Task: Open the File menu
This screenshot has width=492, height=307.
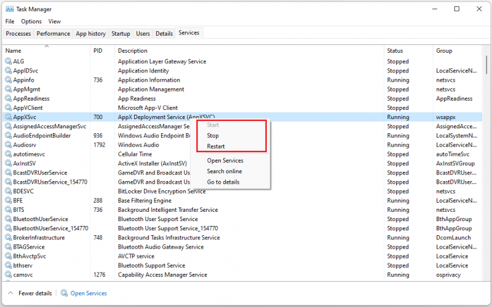Action: [10, 21]
